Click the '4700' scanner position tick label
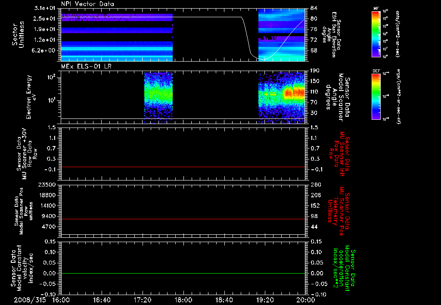The height and width of the screenshot is (305, 441). coord(49,227)
